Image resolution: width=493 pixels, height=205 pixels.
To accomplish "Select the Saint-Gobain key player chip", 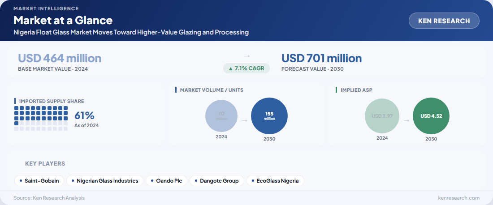I will tap(39, 181).
